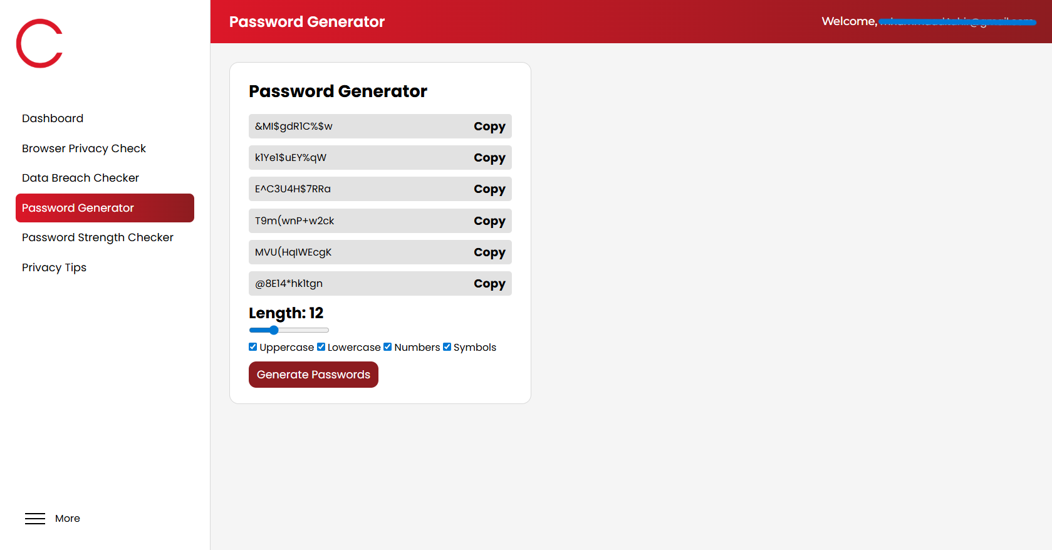The width and height of the screenshot is (1052, 550).
Task: Select Password Strength Checker in sidebar
Action: [98, 237]
